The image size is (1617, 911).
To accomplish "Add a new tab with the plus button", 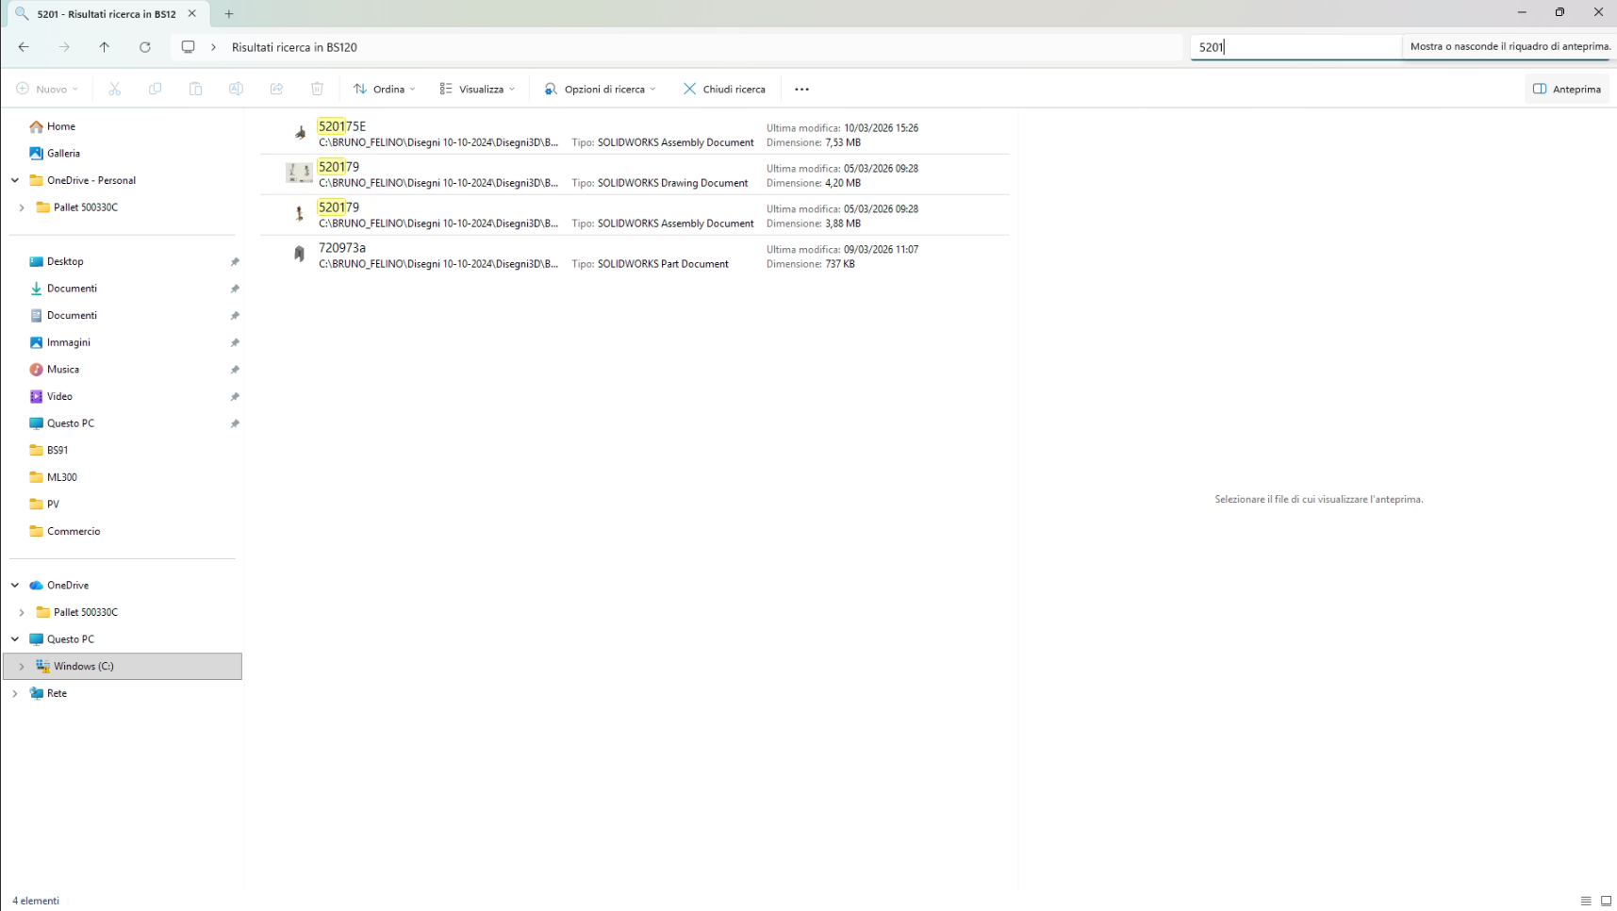I will 229,14.
